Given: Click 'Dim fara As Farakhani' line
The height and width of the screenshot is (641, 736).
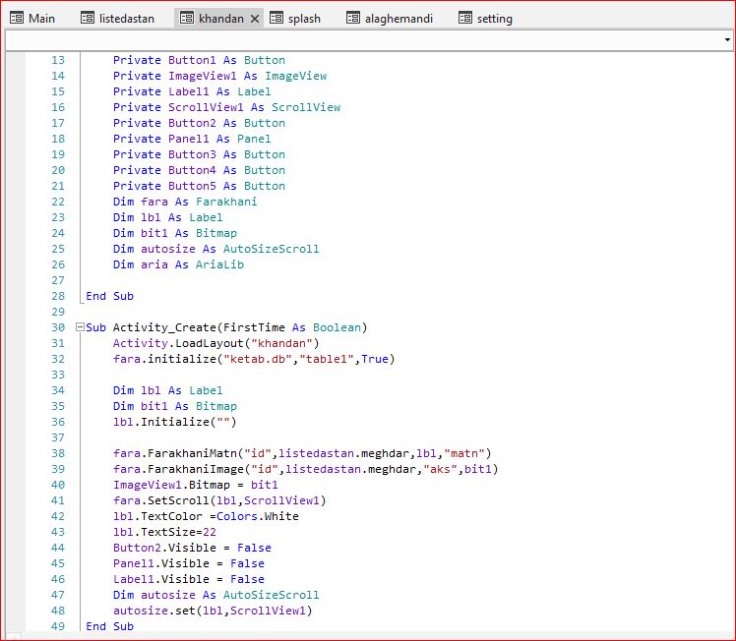Looking at the screenshot, I should pos(185,202).
